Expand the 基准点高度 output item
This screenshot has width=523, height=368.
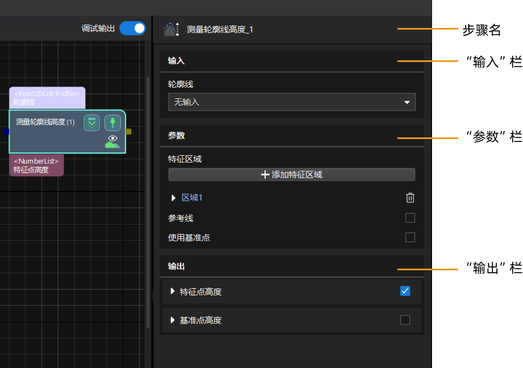[172, 320]
